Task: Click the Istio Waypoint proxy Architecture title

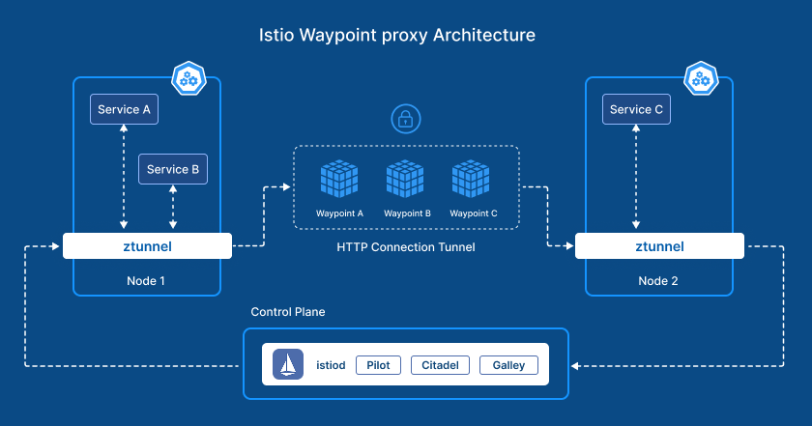Action: (x=397, y=35)
